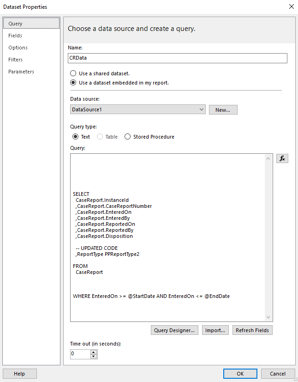Open the Fields page
Screen dimensions: 298x382
pyautogui.click(x=15, y=36)
